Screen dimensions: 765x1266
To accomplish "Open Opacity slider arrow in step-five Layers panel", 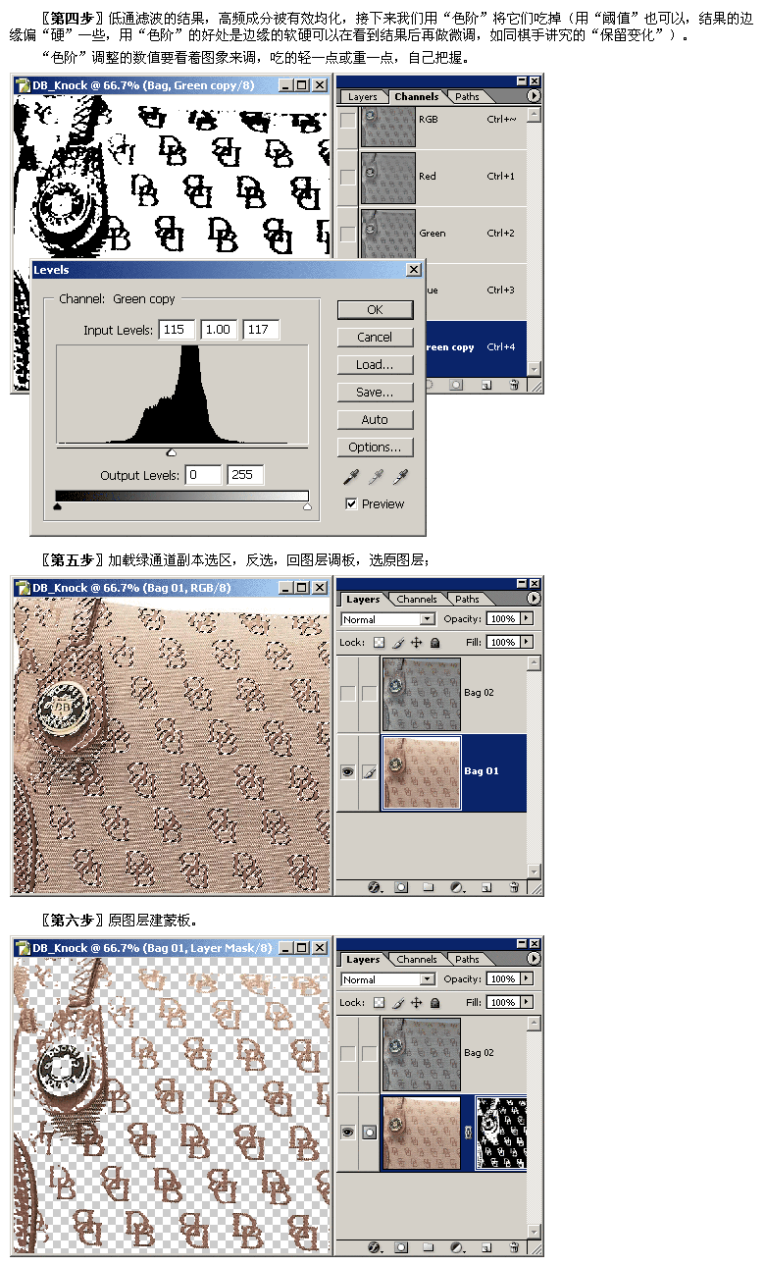I will point(527,619).
